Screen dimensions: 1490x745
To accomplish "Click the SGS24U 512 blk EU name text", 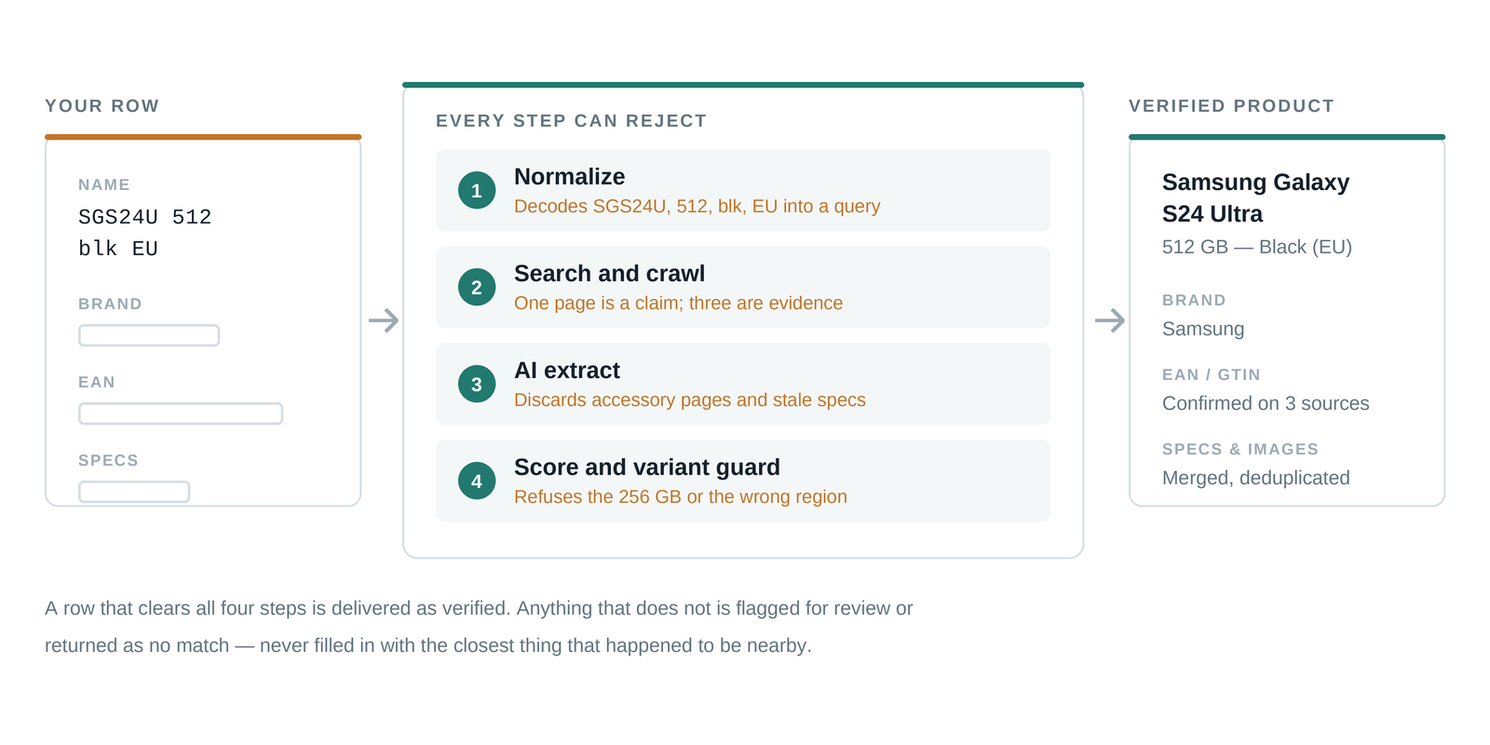I will click(145, 233).
